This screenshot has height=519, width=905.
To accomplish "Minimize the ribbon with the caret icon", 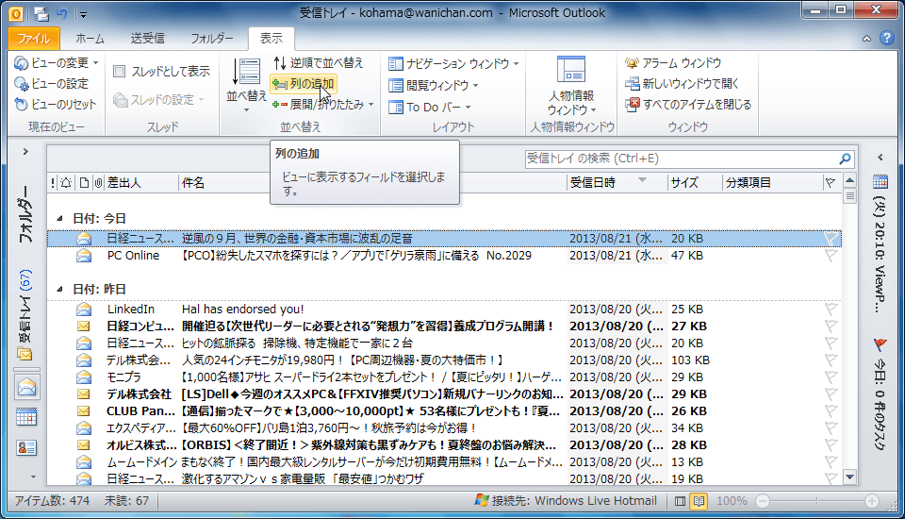I will (x=867, y=39).
